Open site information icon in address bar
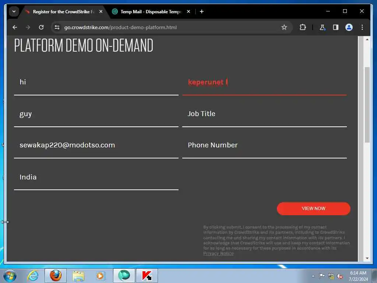Image resolution: width=377 pixels, height=283 pixels. pyautogui.click(x=57, y=27)
